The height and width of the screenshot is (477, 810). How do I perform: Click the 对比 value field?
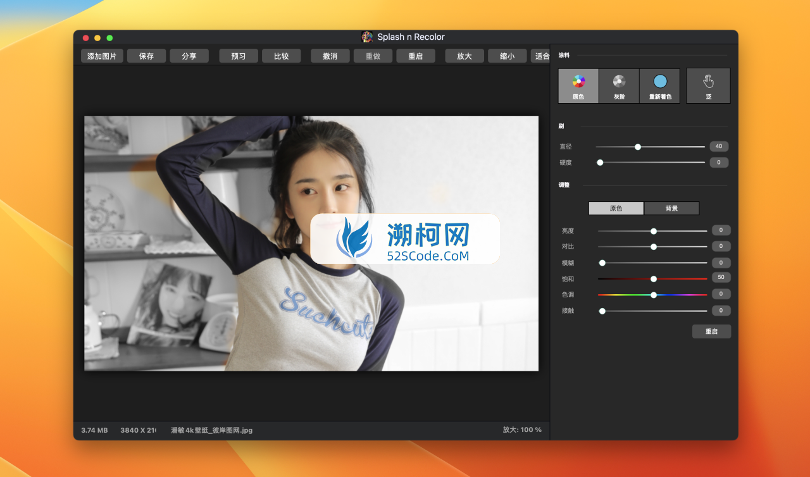[721, 246]
